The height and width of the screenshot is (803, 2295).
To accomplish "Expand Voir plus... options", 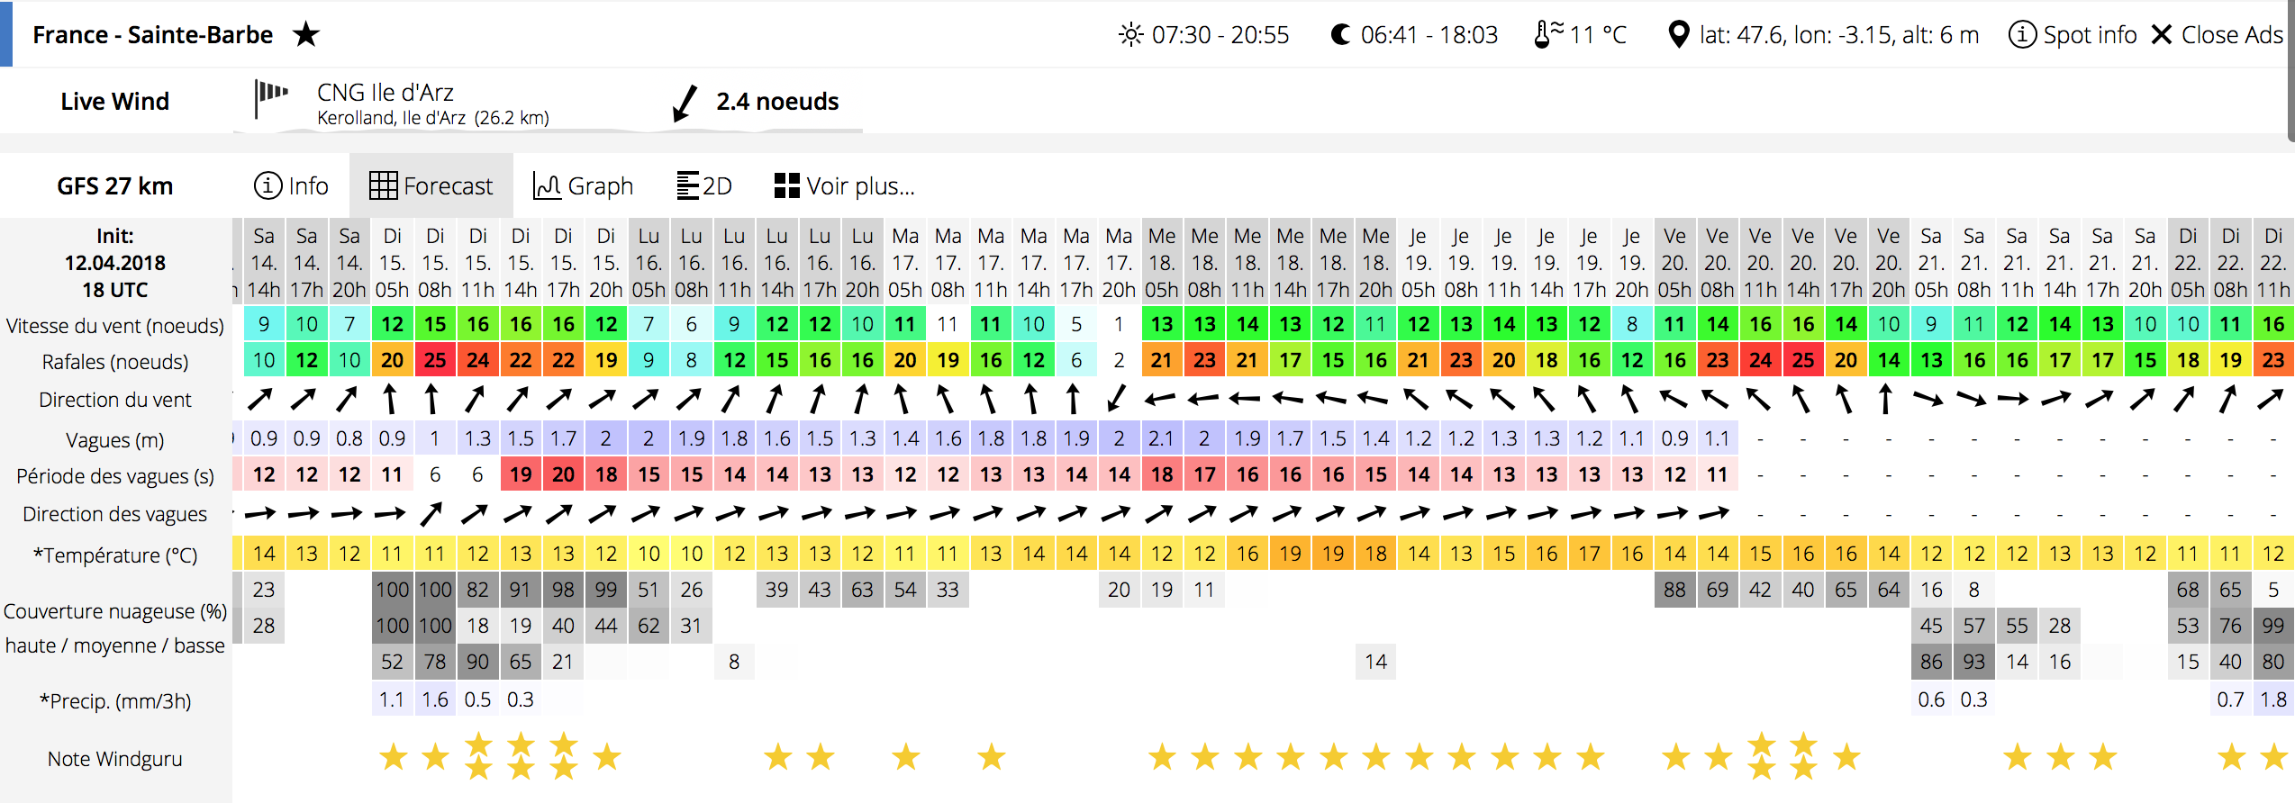I will pos(845,185).
